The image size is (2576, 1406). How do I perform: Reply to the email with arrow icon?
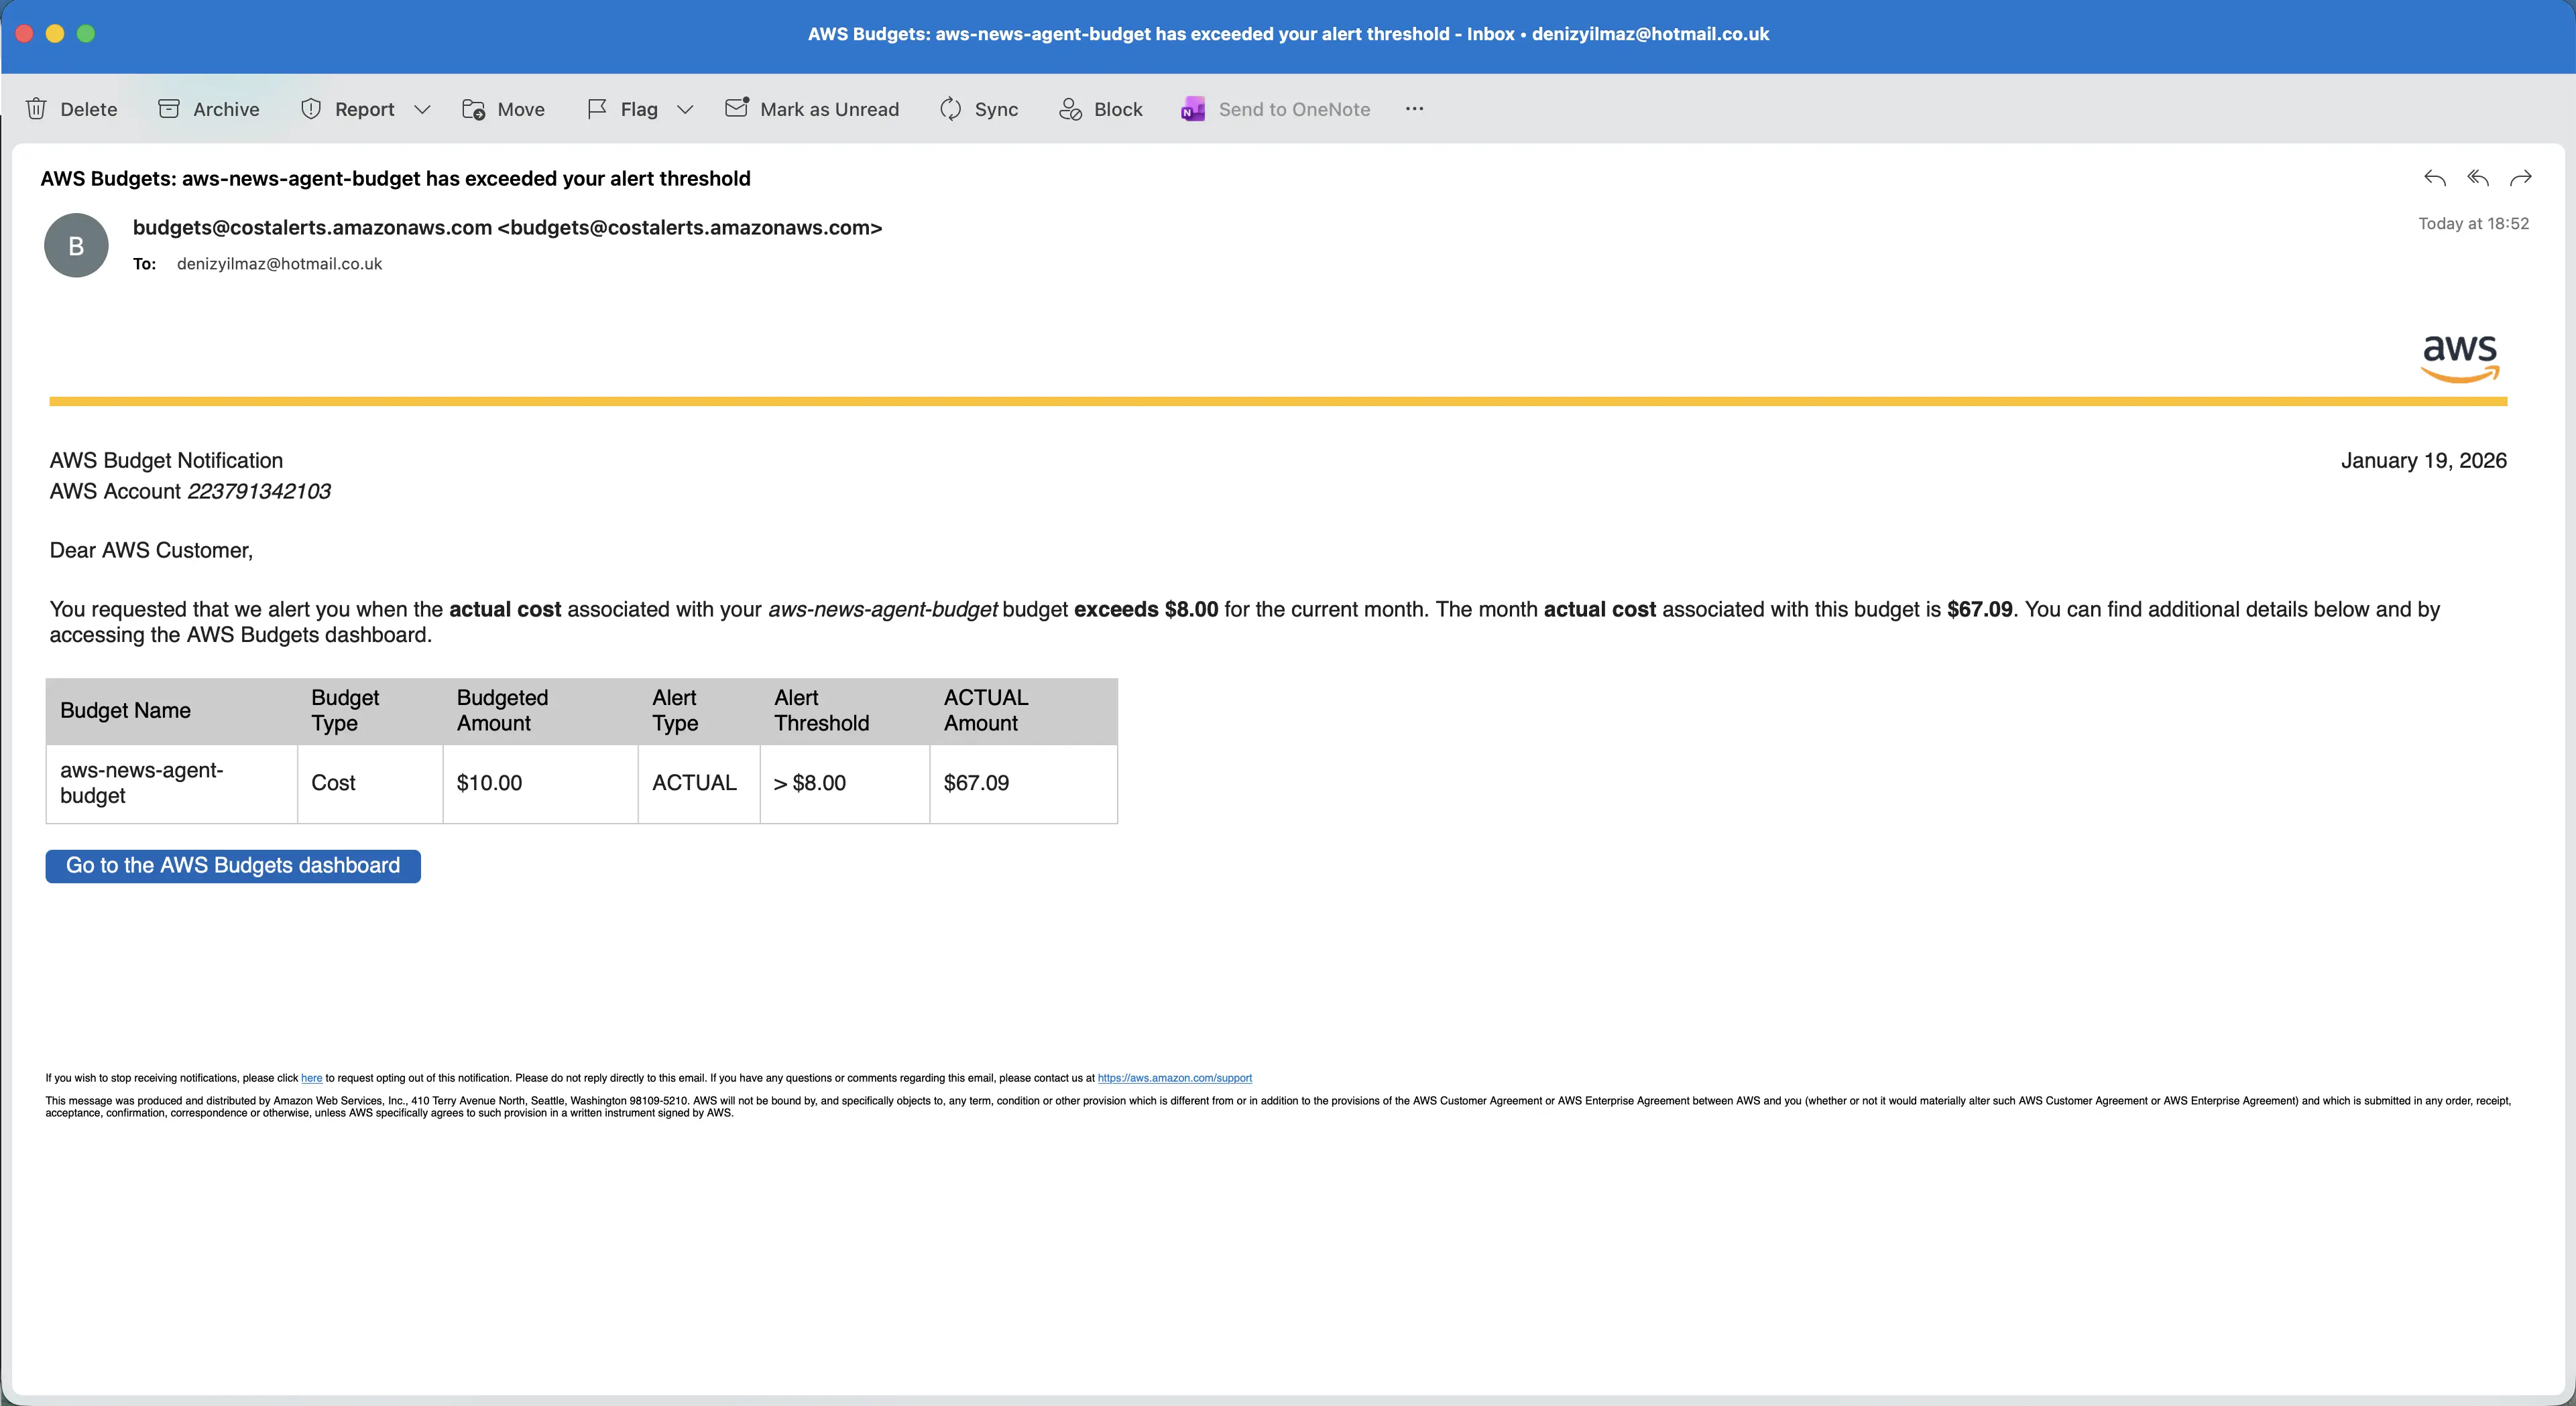pyautogui.click(x=2435, y=178)
